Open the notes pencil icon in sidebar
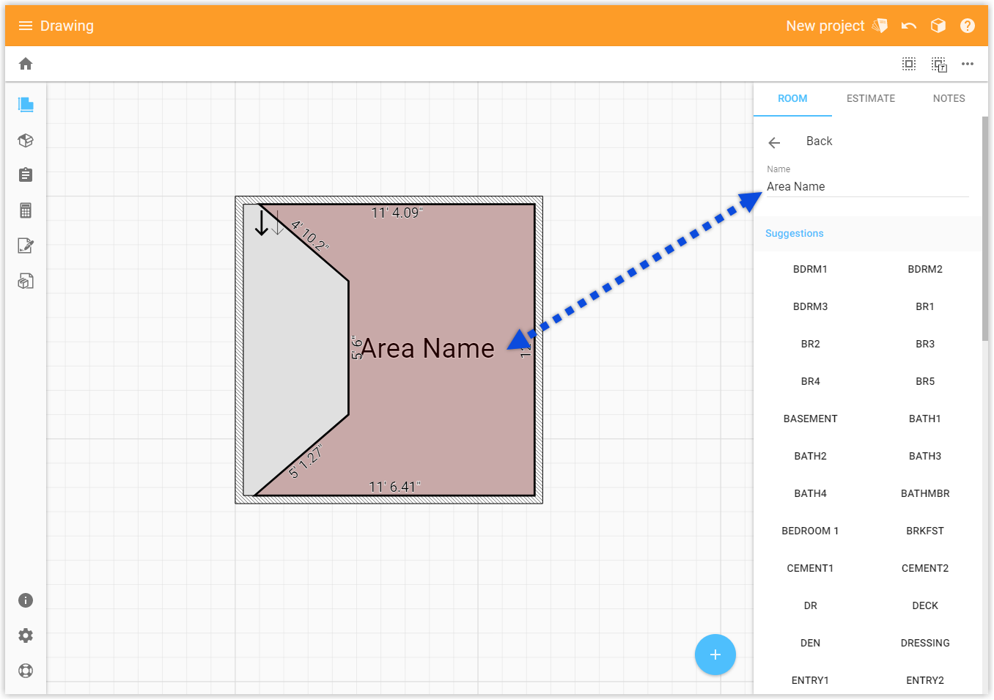This screenshot has height=700, width=994. click(x=26, y=246)
